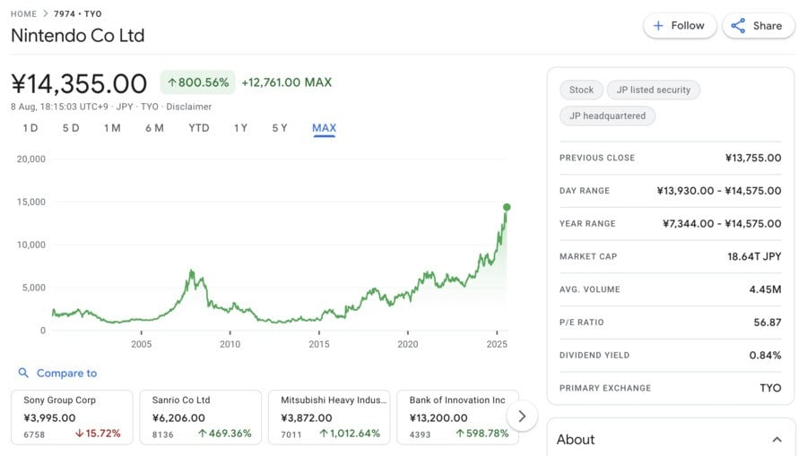Open the Sony Group Corp comparison card
807x456 pixels.
(x=72, y=417)
